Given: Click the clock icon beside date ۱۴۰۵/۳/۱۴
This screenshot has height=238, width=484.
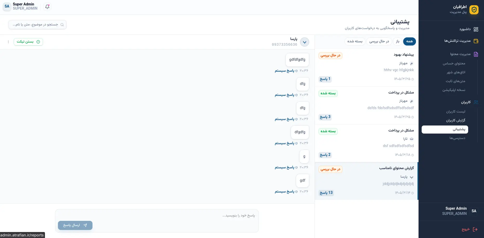Looking at the screenshot, I should [413, 193].
